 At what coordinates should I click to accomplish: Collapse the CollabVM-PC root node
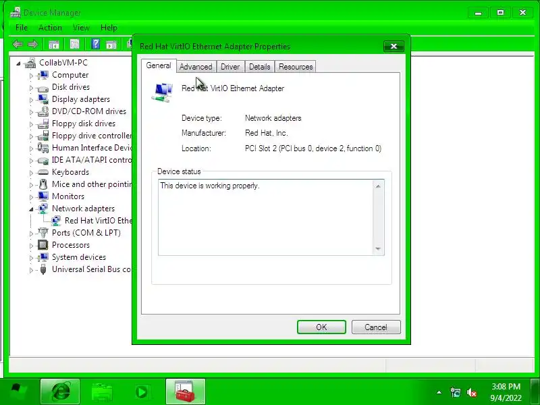point(19,63)
